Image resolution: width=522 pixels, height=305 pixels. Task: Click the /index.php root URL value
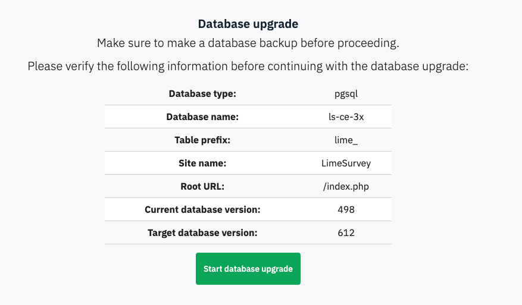(x=346, y=187)
